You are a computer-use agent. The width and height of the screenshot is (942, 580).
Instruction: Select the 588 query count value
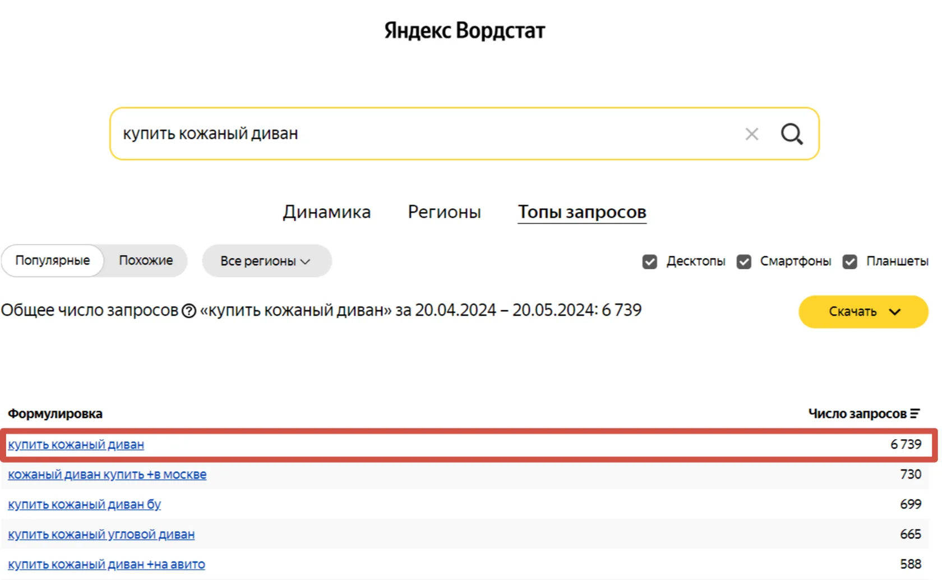point(911,564)
